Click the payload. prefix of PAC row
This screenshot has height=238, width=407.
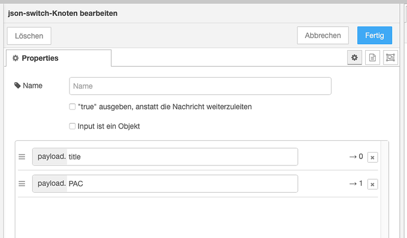[50, 184]
